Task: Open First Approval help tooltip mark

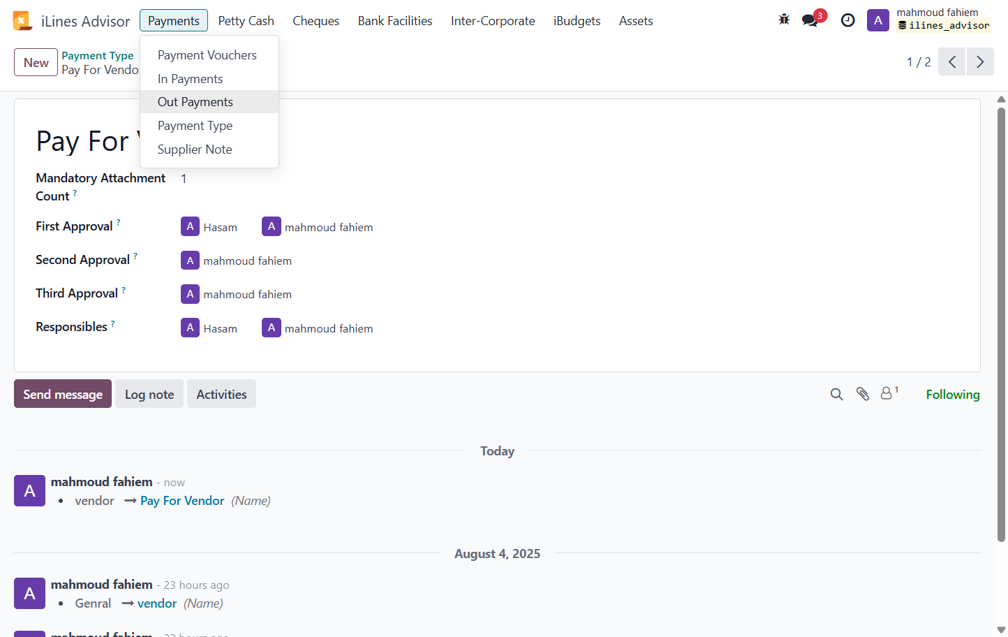Action: tap(119, 222)
